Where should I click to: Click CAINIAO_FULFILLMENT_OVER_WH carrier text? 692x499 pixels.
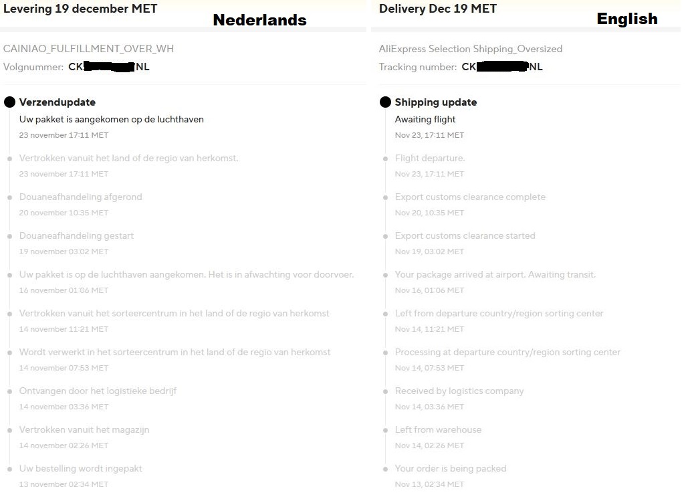[88, 49]
